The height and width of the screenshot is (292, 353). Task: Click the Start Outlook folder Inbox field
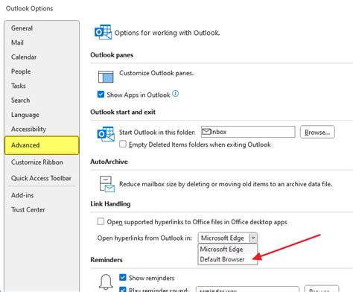point(248,132)
